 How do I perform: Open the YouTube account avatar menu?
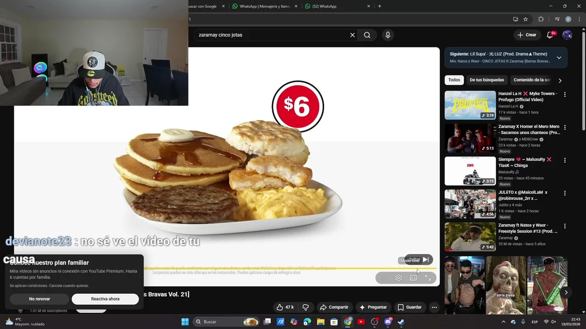pos(567,35)
